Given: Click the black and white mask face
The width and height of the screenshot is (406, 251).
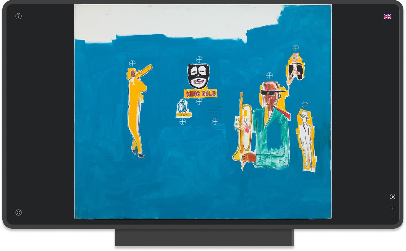Looking at the screenshot, I should (199, 76).
